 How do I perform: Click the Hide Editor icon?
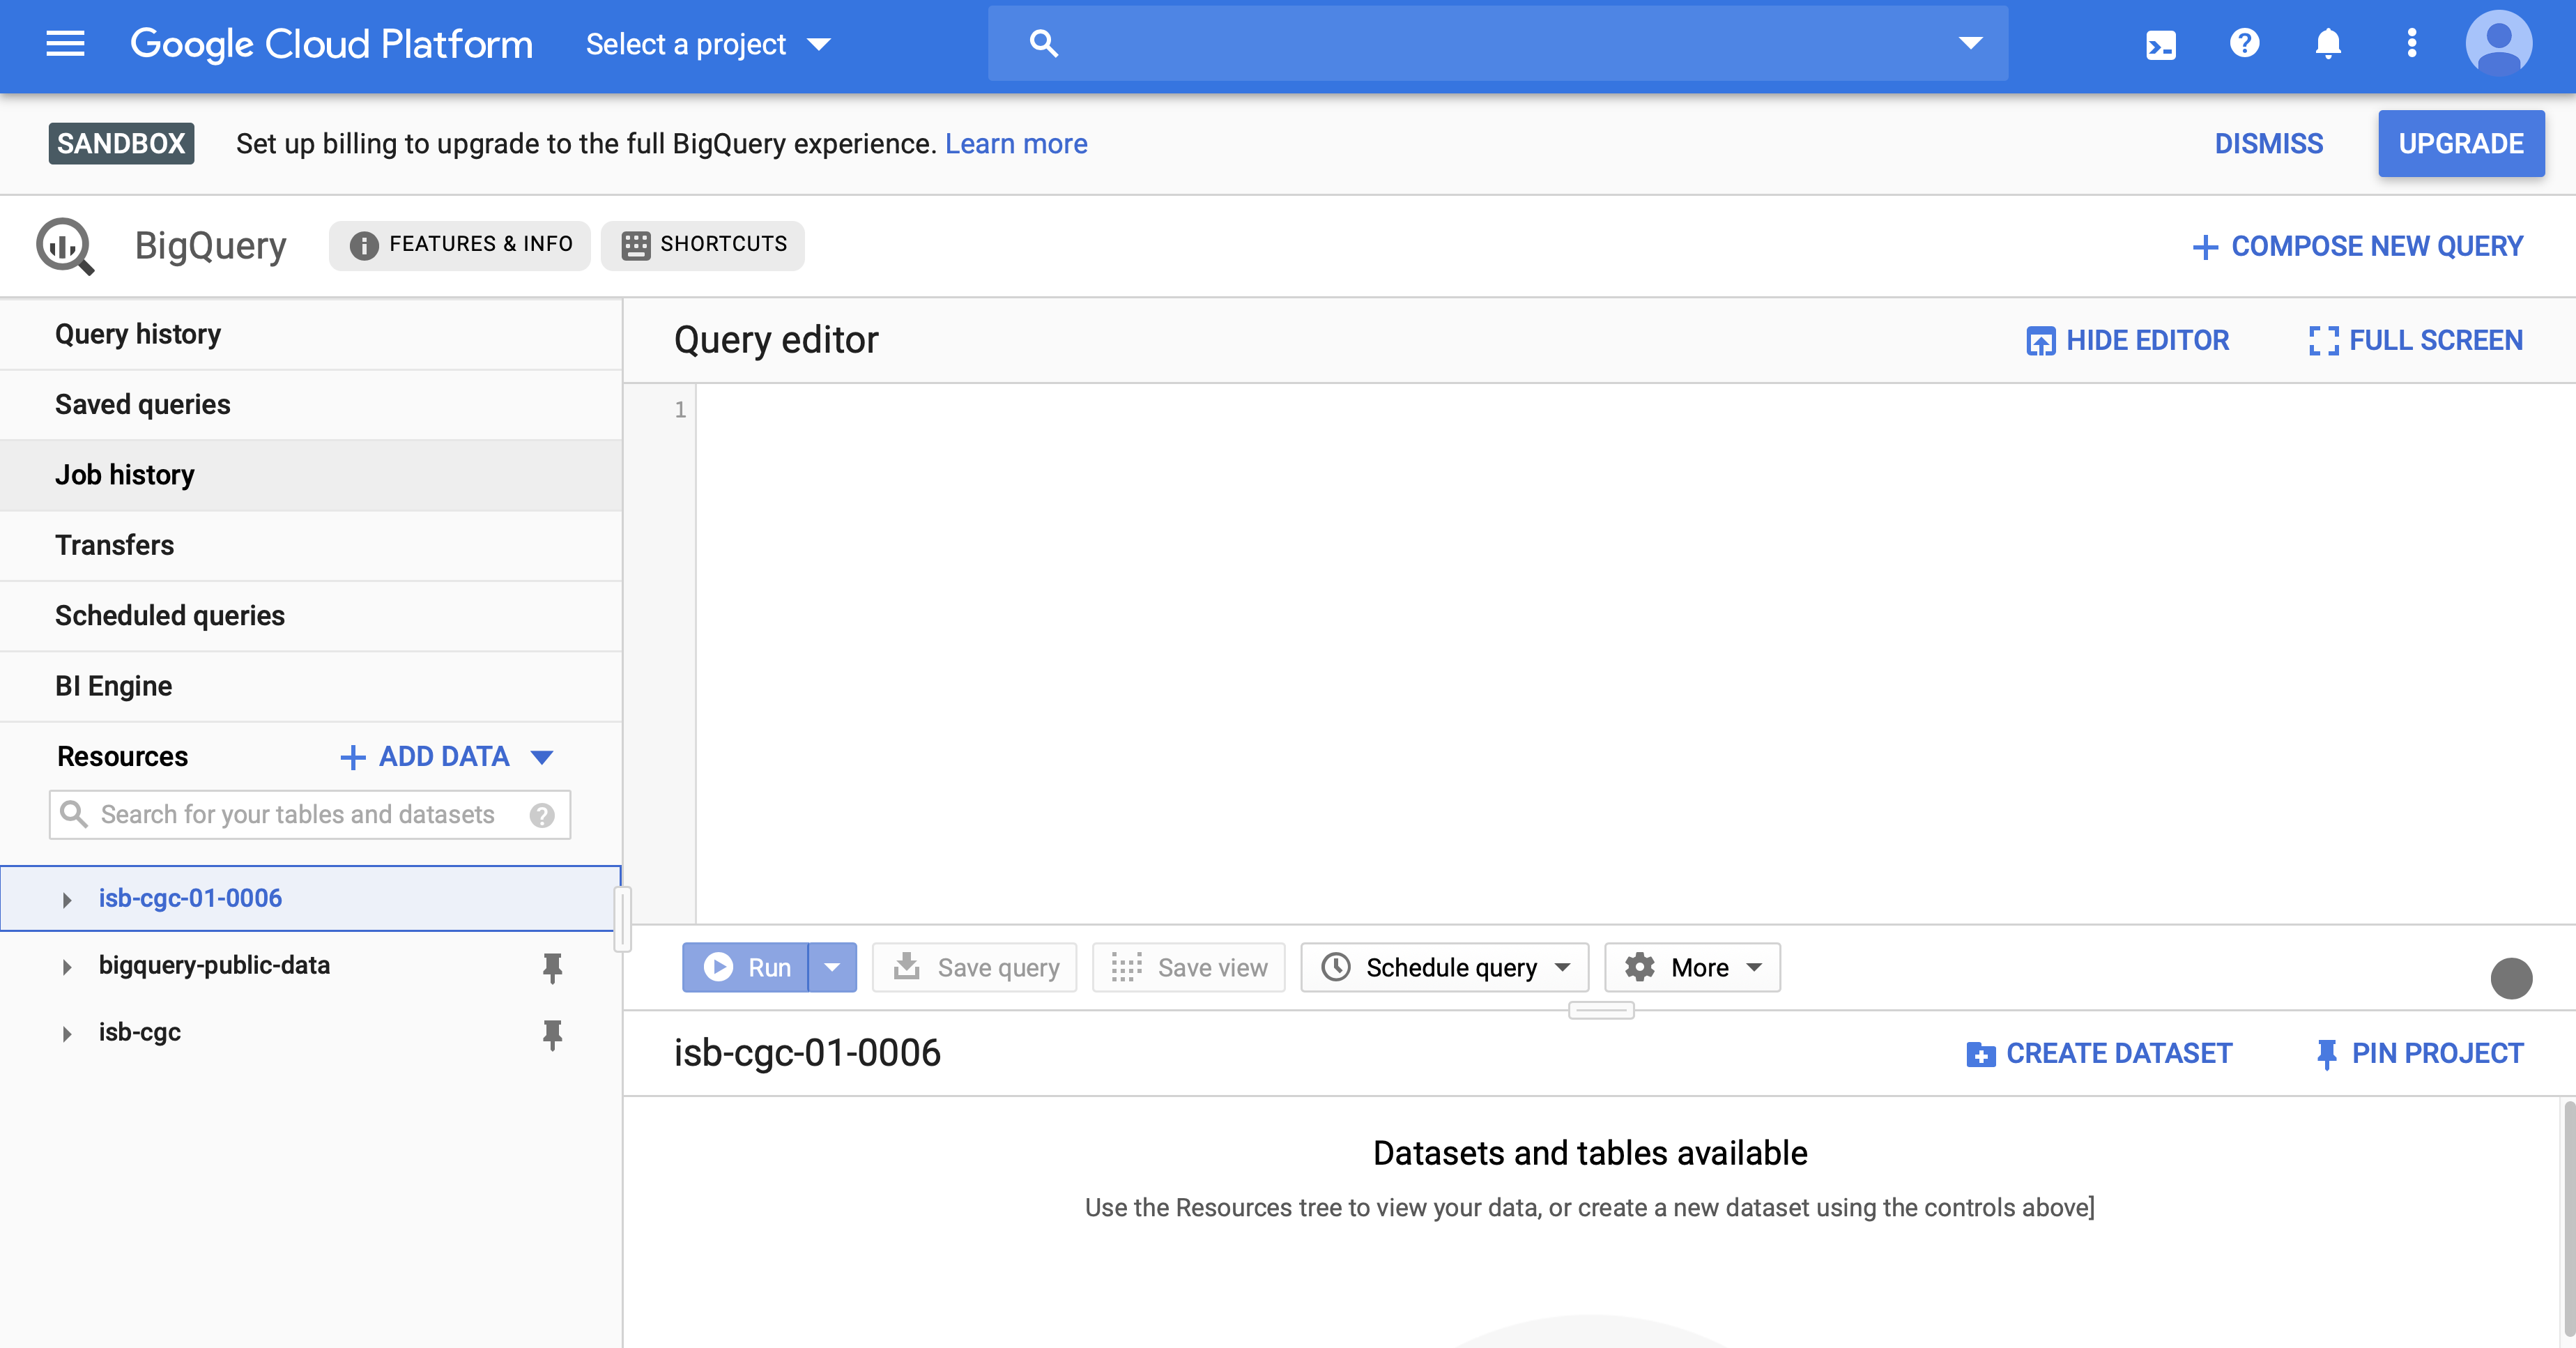(2038, 339)
